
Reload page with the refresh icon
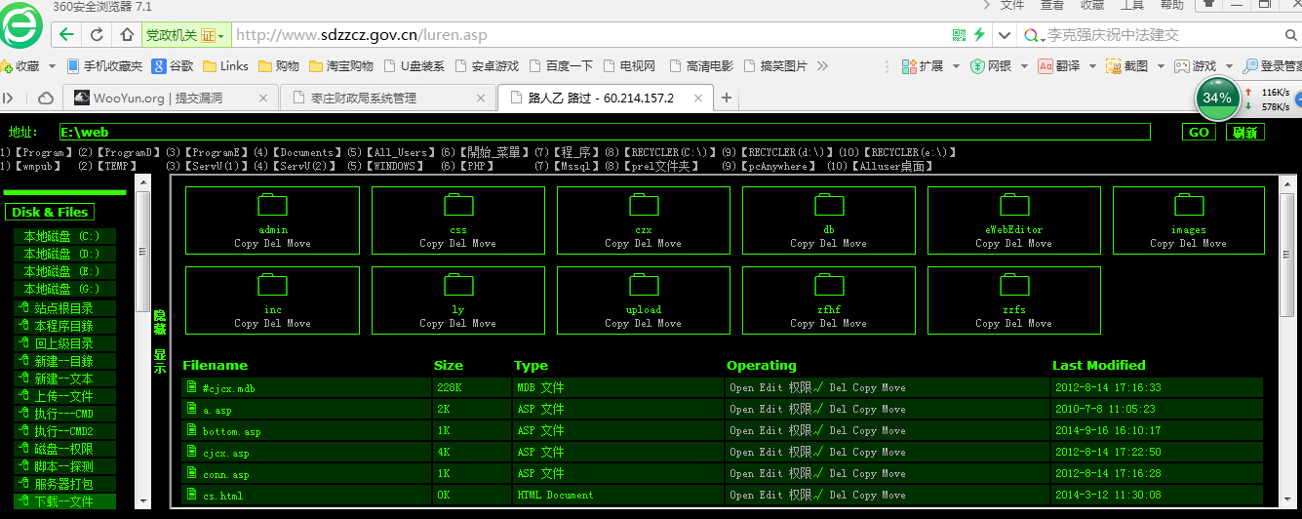tap(97, 35)
